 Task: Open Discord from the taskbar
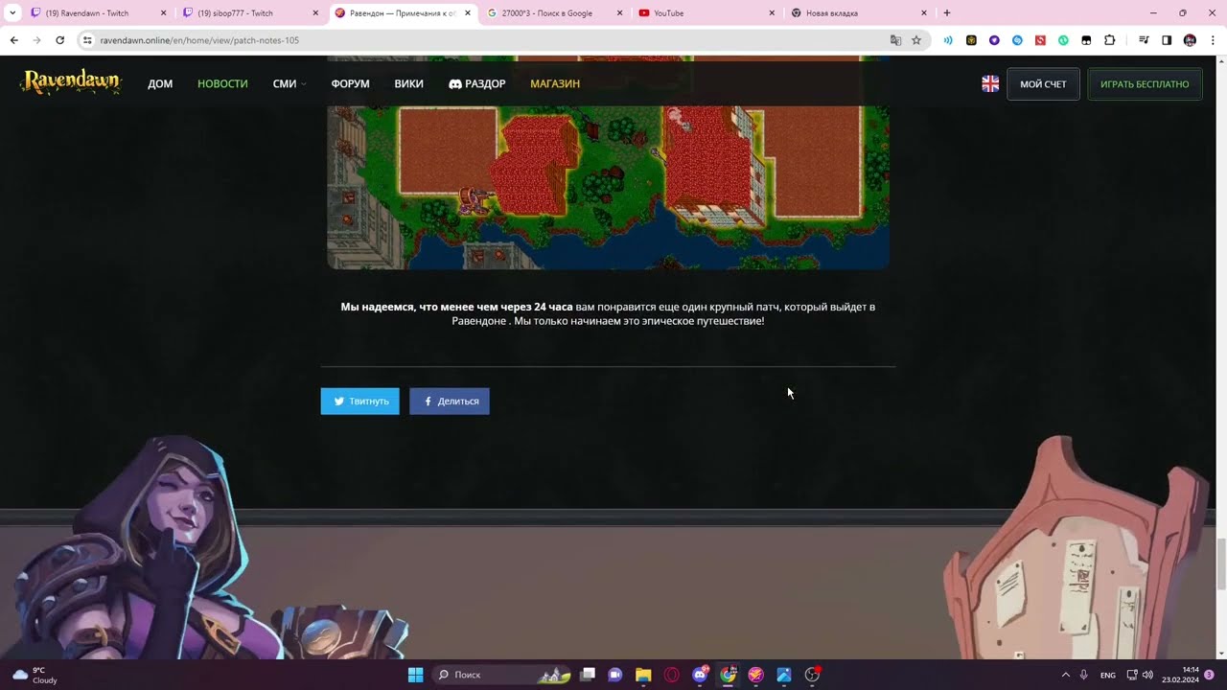pyautogui.click(x=700, y=675)
